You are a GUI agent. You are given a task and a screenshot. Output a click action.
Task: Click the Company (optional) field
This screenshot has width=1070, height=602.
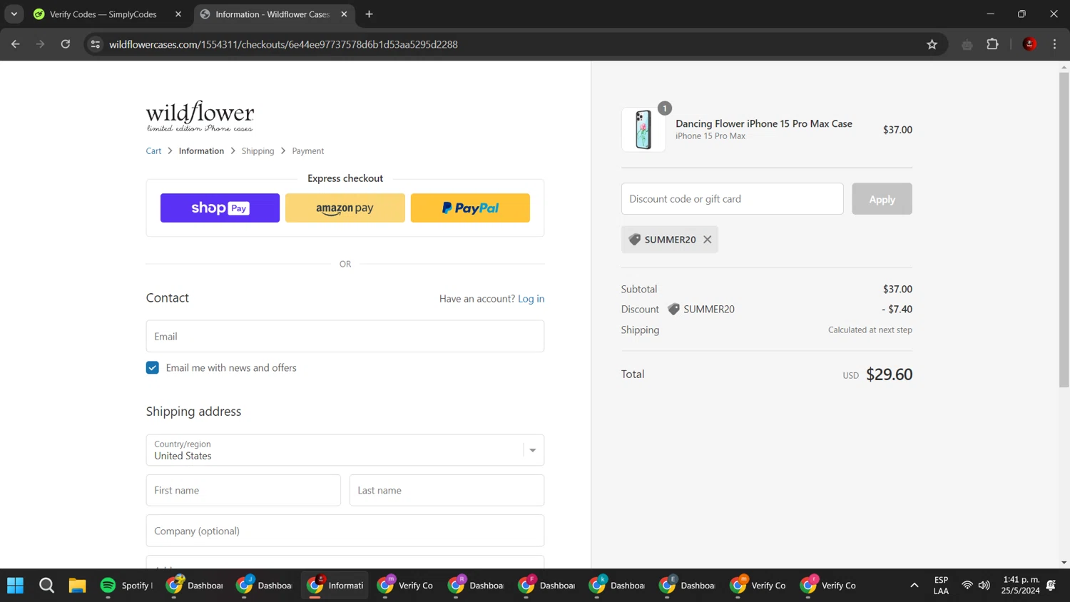tap(345, 531)
